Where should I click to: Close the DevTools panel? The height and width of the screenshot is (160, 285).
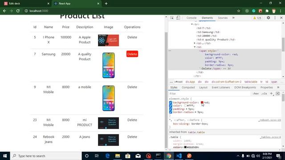tap(281, 18)
